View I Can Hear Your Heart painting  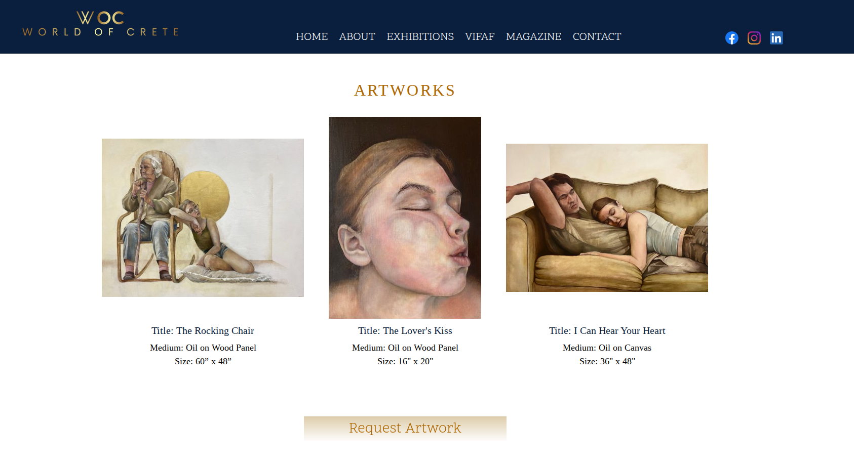(607, 218)
